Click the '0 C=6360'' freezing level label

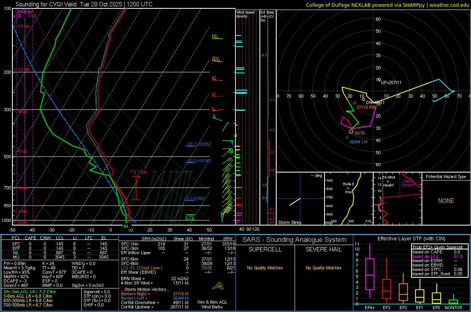coord(196,198)
